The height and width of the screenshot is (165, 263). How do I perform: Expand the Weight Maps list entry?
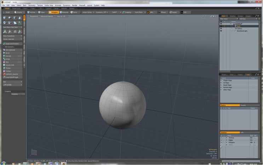[221, 81]
